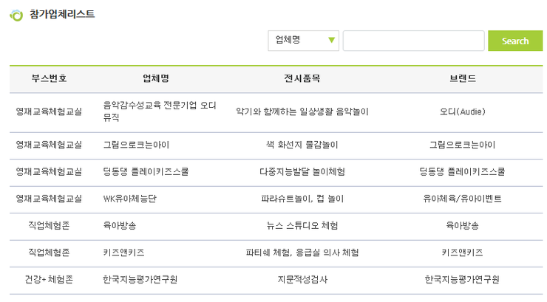547x302 pixels.
Task: Open the 그림으로크는아이 company name link
Action: [136, 145]
